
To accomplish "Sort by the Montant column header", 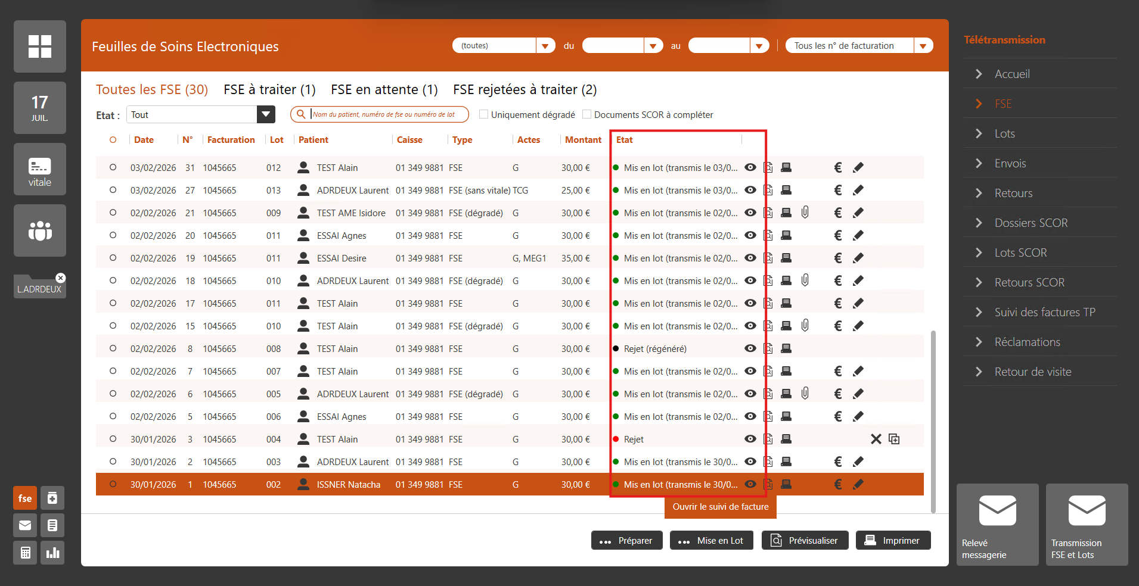I will (583, 140).
